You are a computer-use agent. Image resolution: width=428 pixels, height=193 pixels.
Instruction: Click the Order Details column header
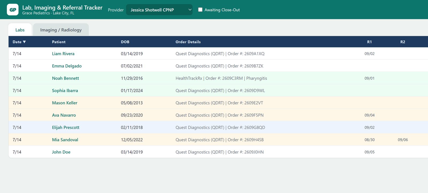pos(188,42)
